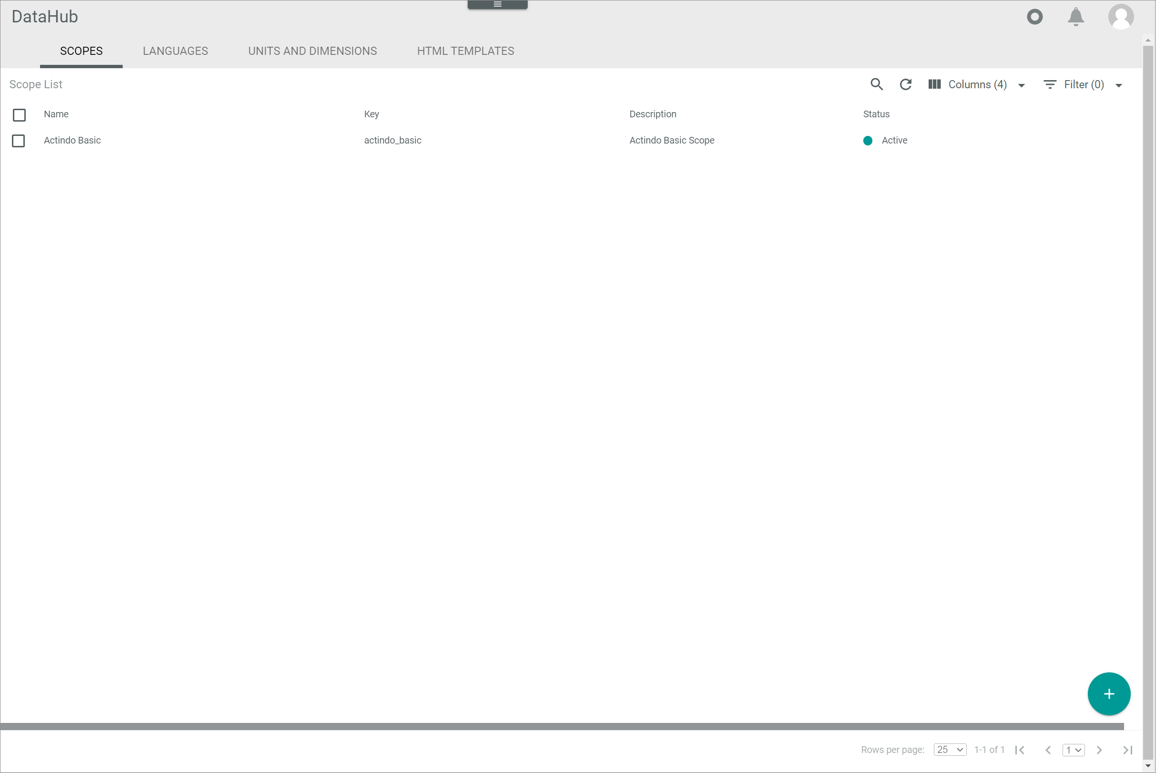Toggle the select-all checkbox in header
Image resolution: width=1156 pixels, height=773 pixels.
[x=19, y=115]
